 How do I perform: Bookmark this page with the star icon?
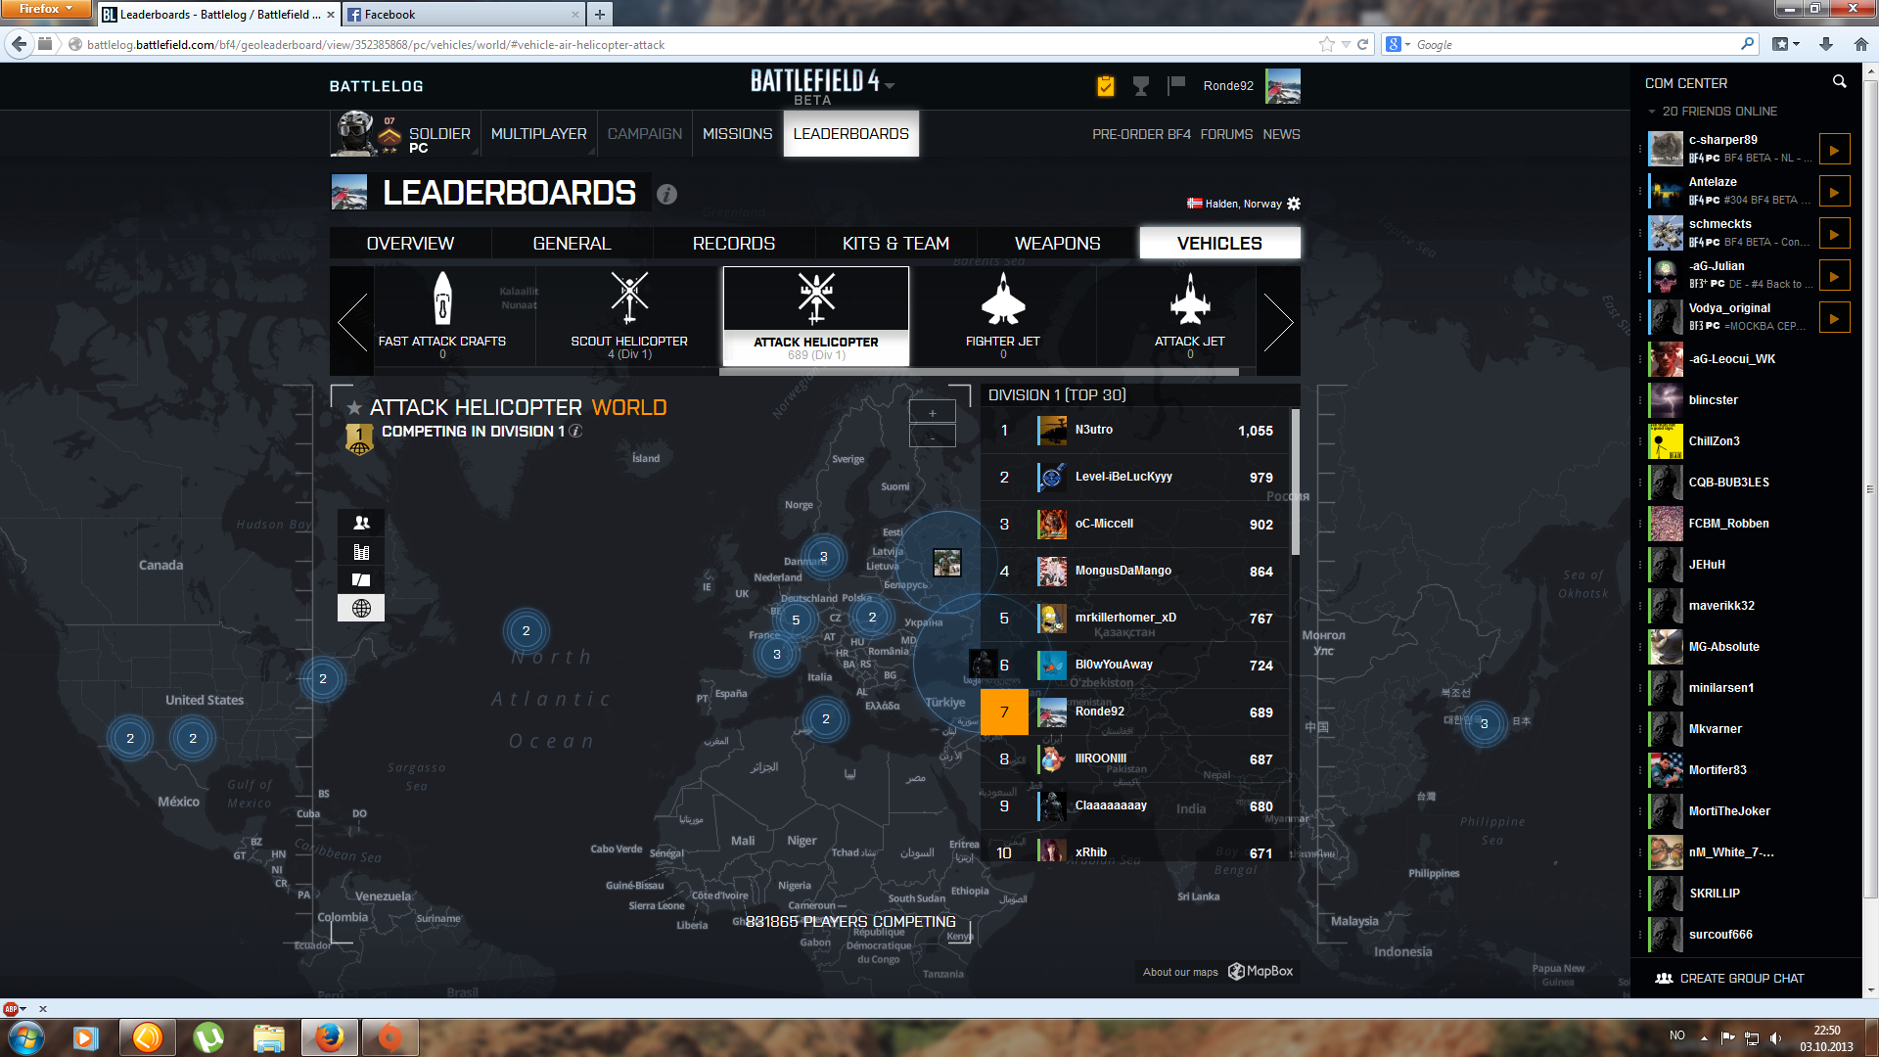pos(1326,44)
